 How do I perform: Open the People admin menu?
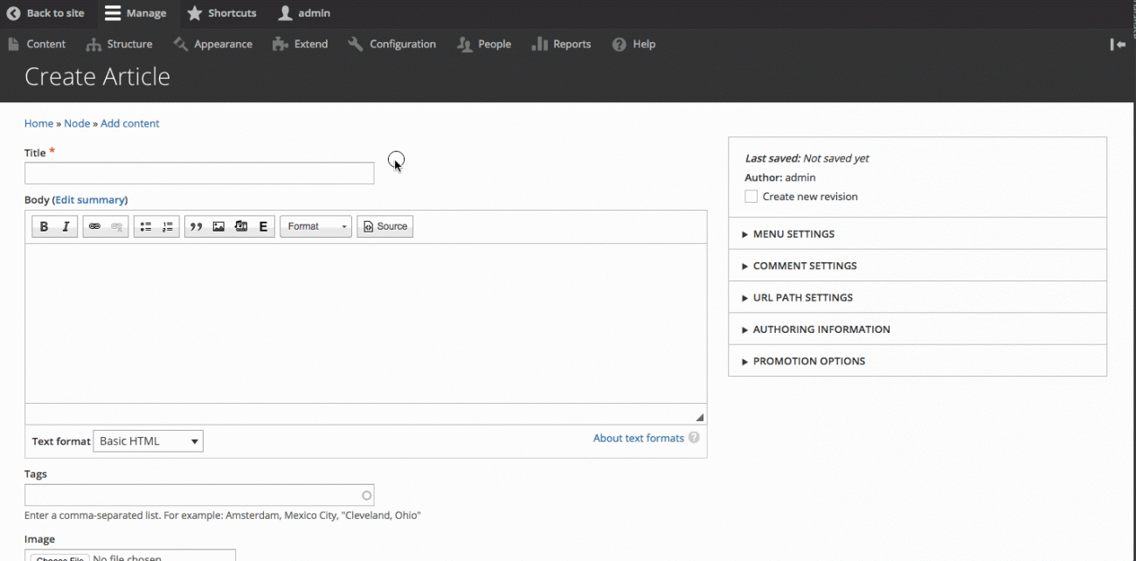tap(484, 44)
